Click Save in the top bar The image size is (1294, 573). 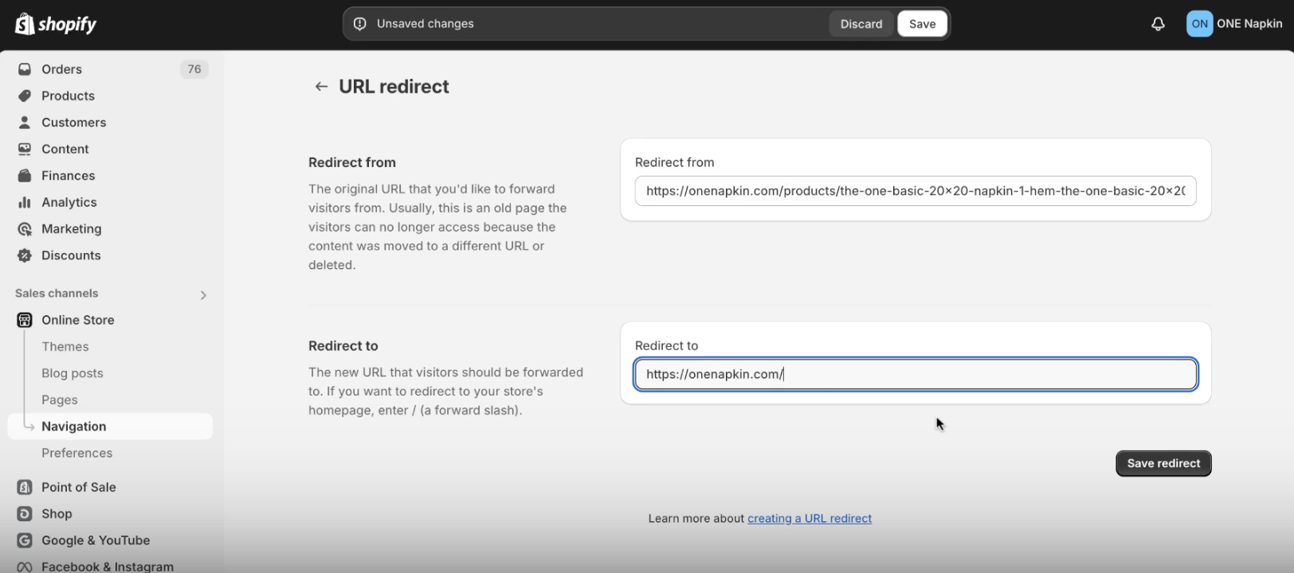(922, 24)
